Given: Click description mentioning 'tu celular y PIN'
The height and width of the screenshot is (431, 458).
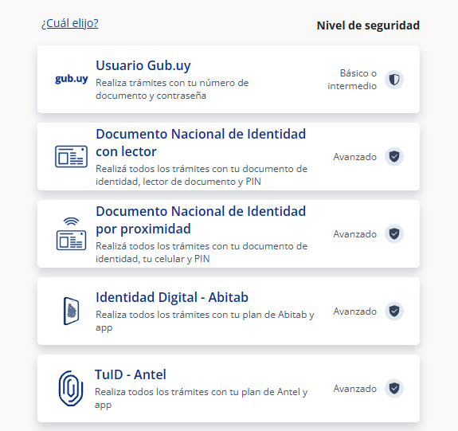Looking at the screenshot, I should pos(202,253).
